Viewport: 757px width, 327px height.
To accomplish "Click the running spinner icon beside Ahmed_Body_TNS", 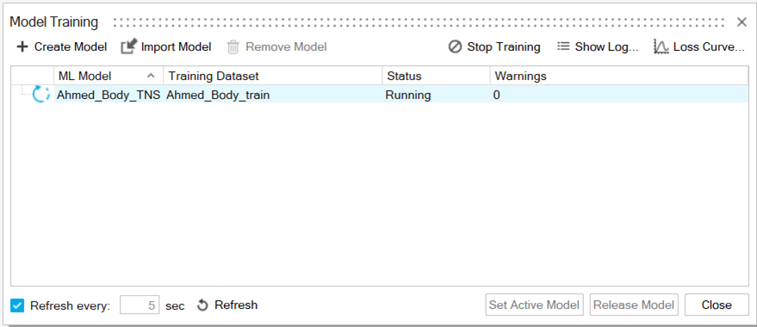I will pyautogui.click(x=41, y=94).
